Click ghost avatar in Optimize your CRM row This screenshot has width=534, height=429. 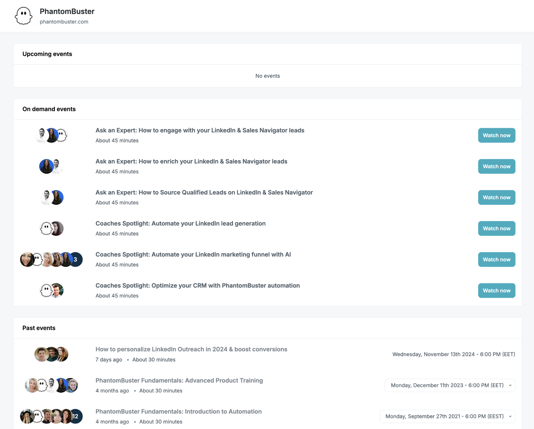46,291
